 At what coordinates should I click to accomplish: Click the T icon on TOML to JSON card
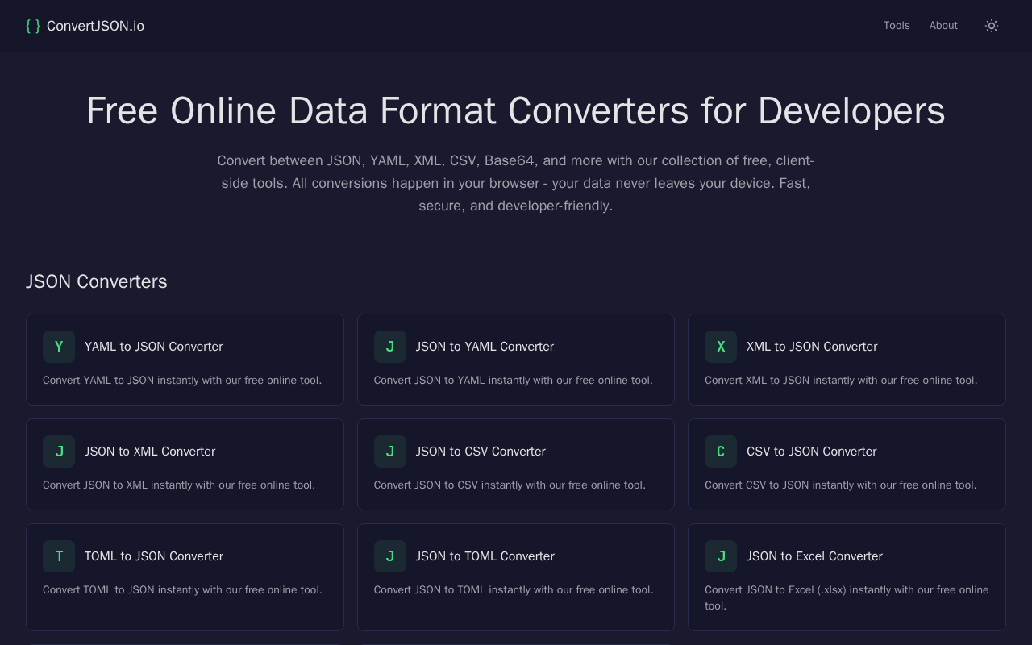tap(59, 556)
